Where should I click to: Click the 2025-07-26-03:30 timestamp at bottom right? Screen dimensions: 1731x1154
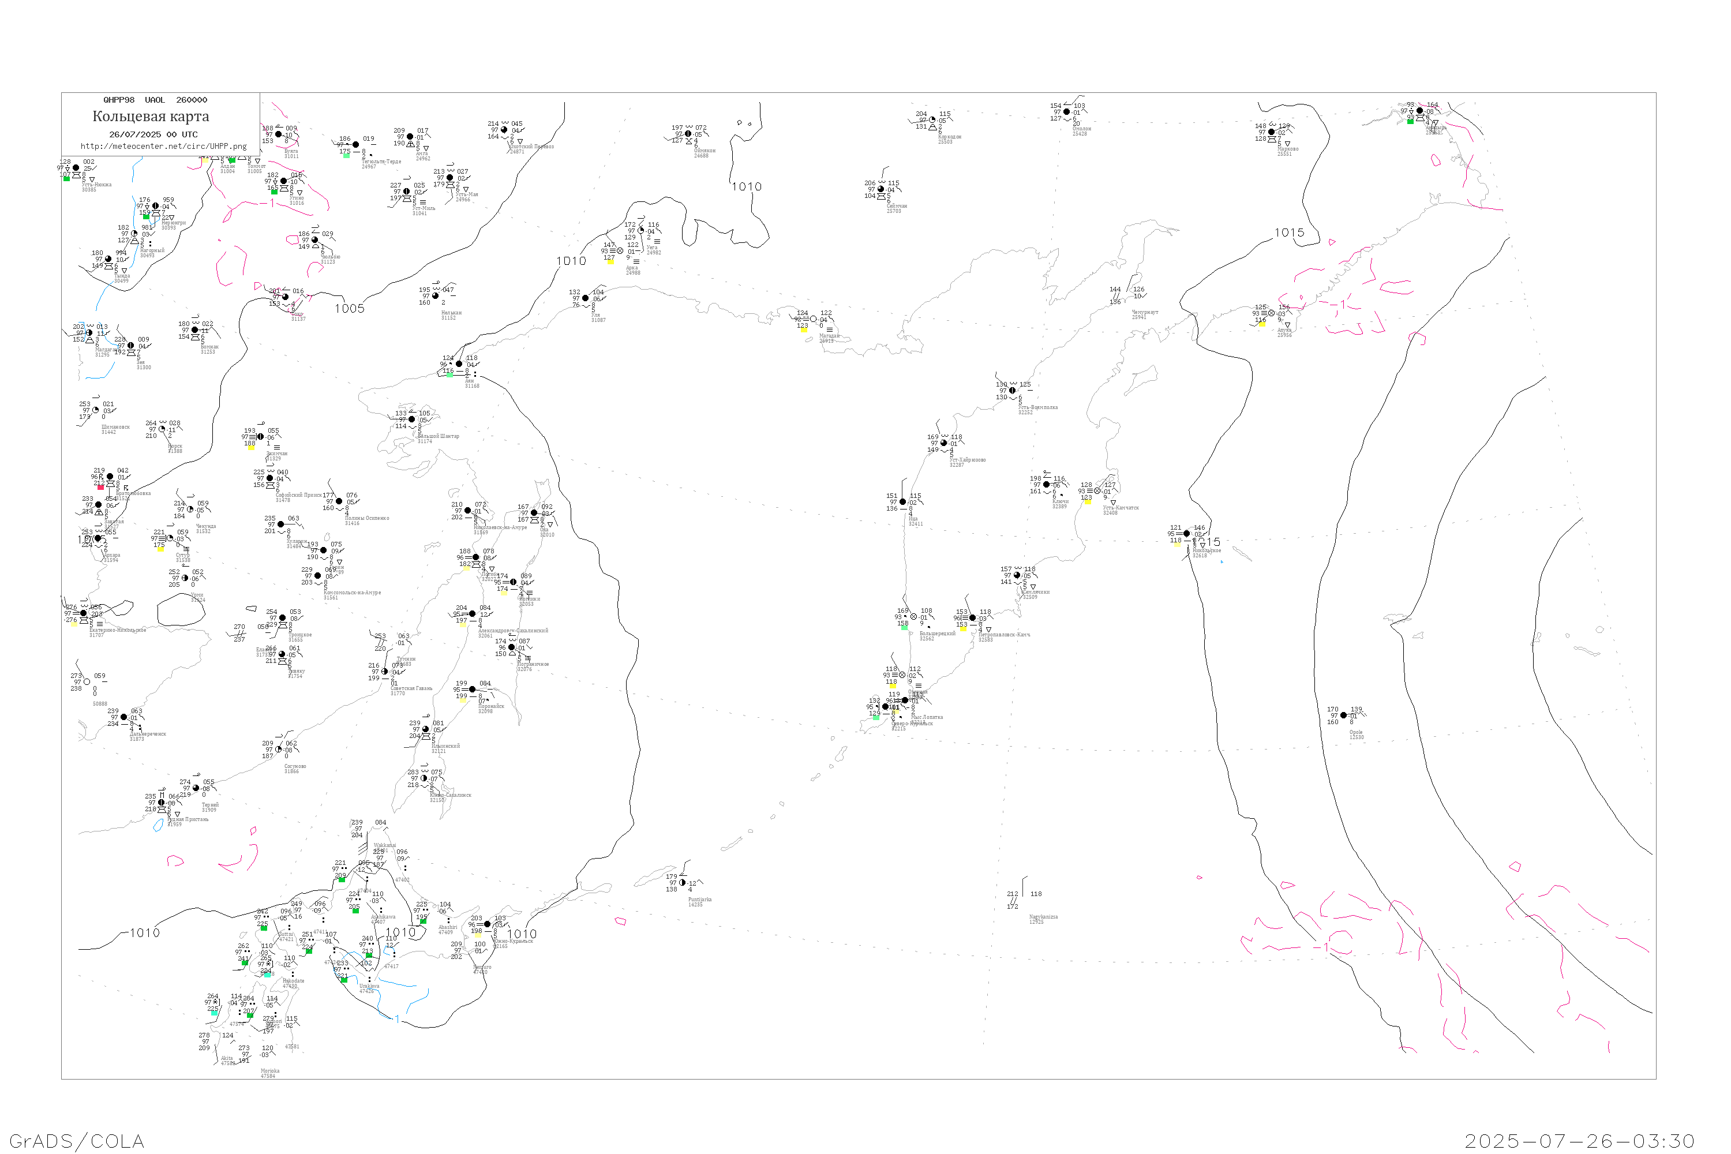pyautogui.click(x=1579, y=1141)
